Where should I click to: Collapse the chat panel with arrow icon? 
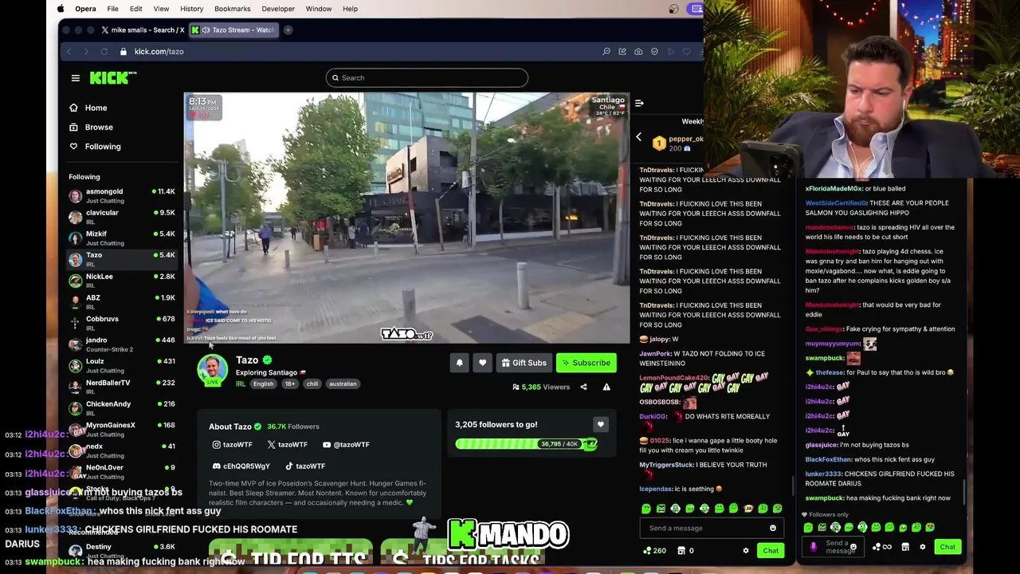(639, 104)
